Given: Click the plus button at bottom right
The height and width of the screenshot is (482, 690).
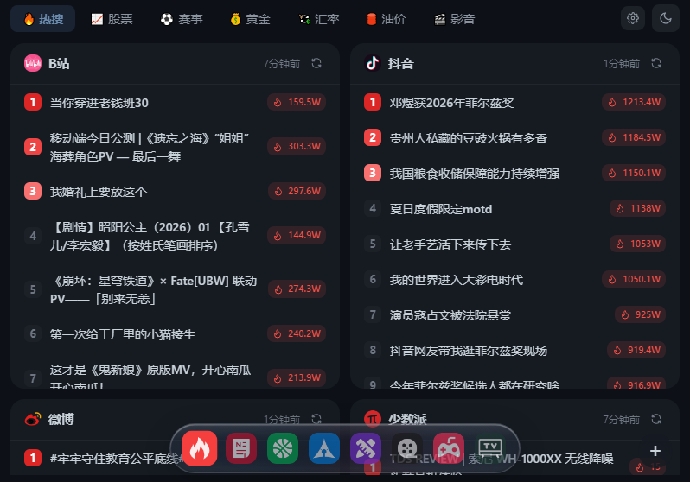Looking at the screenshot, I should [655, 451].
